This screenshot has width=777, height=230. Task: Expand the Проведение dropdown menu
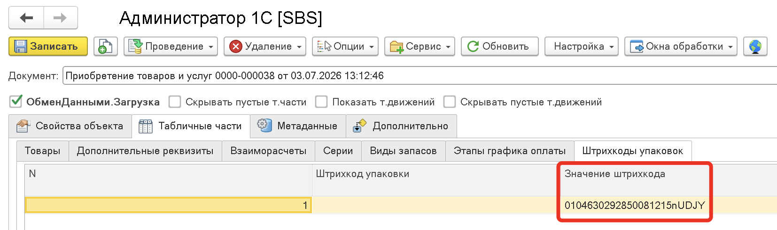point(171,46)
